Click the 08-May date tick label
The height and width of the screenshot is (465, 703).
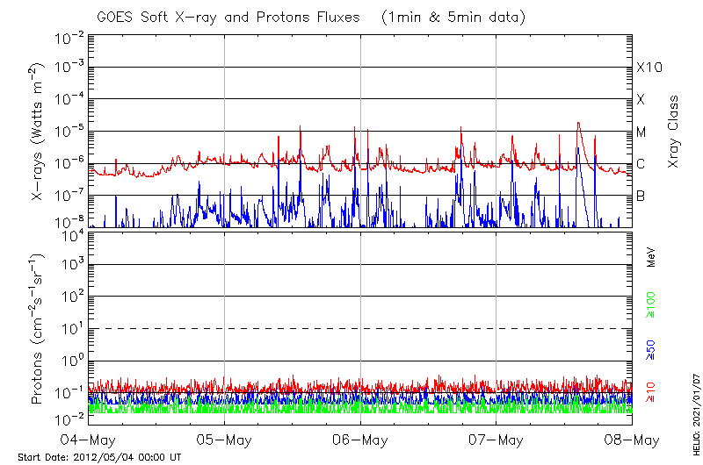632,439
